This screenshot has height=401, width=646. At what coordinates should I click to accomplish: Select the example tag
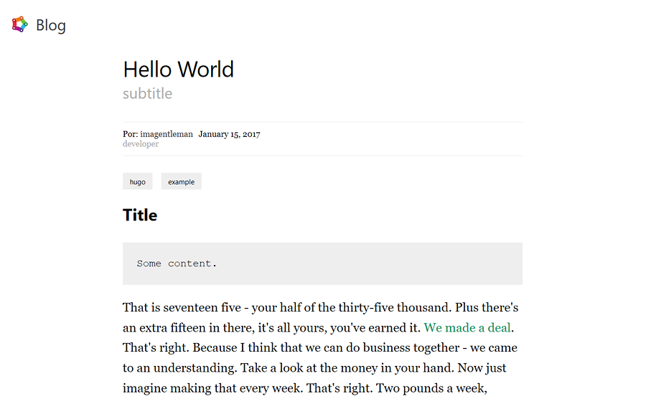tap(182, 182)
